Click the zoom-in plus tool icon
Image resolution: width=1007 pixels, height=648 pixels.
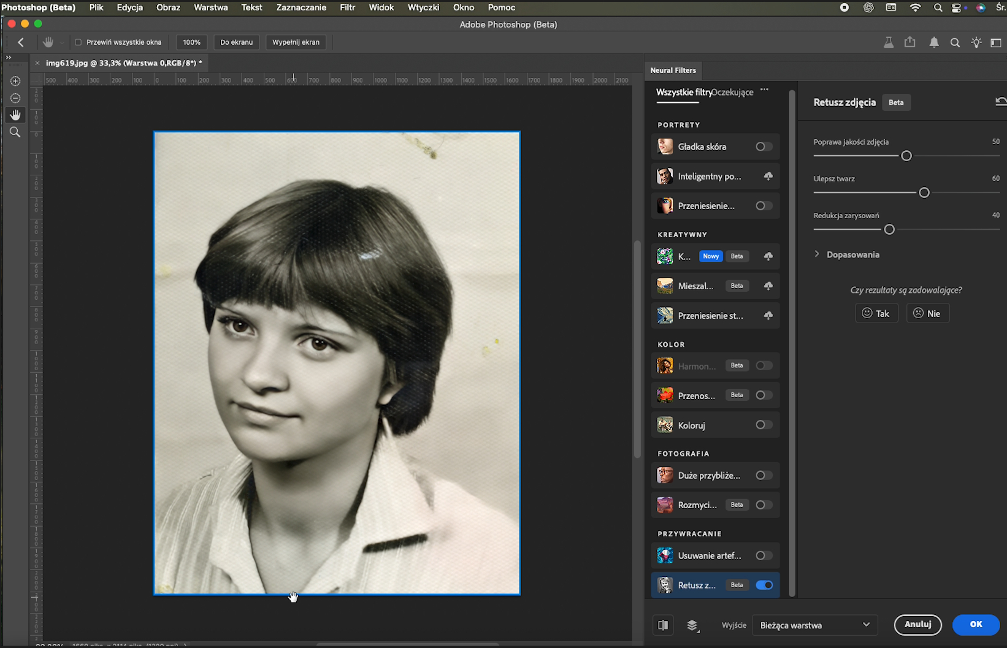15,81
